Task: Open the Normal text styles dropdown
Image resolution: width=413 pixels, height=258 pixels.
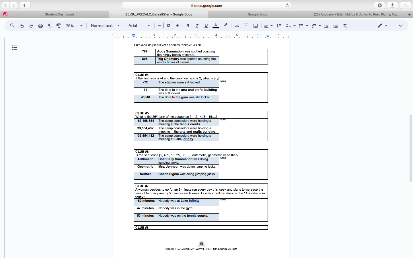Action: click(x=105, y=26)
